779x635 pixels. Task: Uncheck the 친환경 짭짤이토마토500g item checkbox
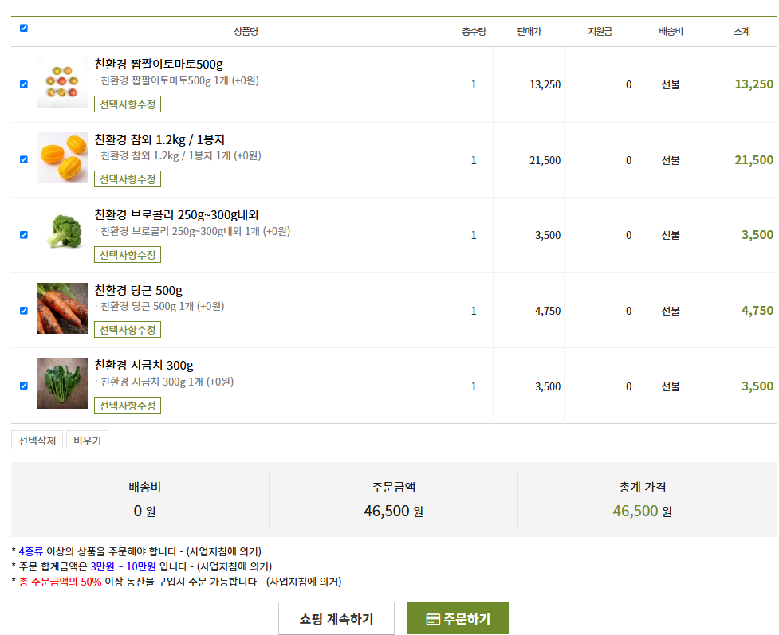[x=23, y=84]
